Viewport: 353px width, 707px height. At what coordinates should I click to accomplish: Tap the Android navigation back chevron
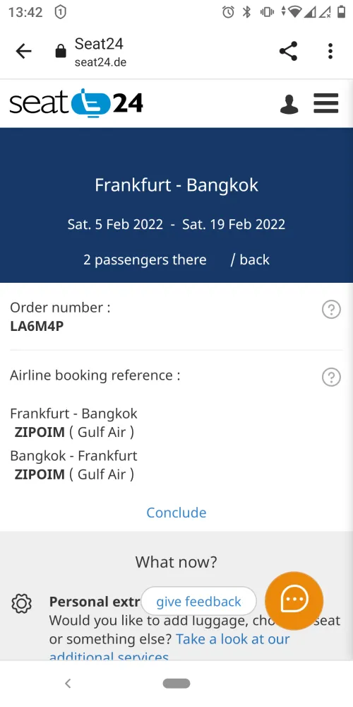pos(68,684)
